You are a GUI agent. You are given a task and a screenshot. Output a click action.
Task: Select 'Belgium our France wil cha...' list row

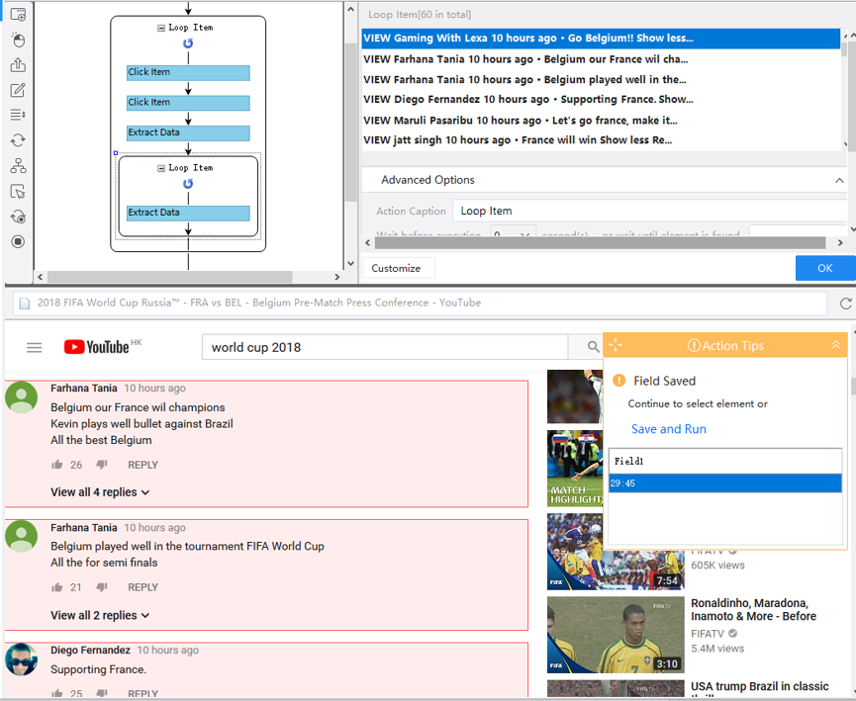[601, 59]
